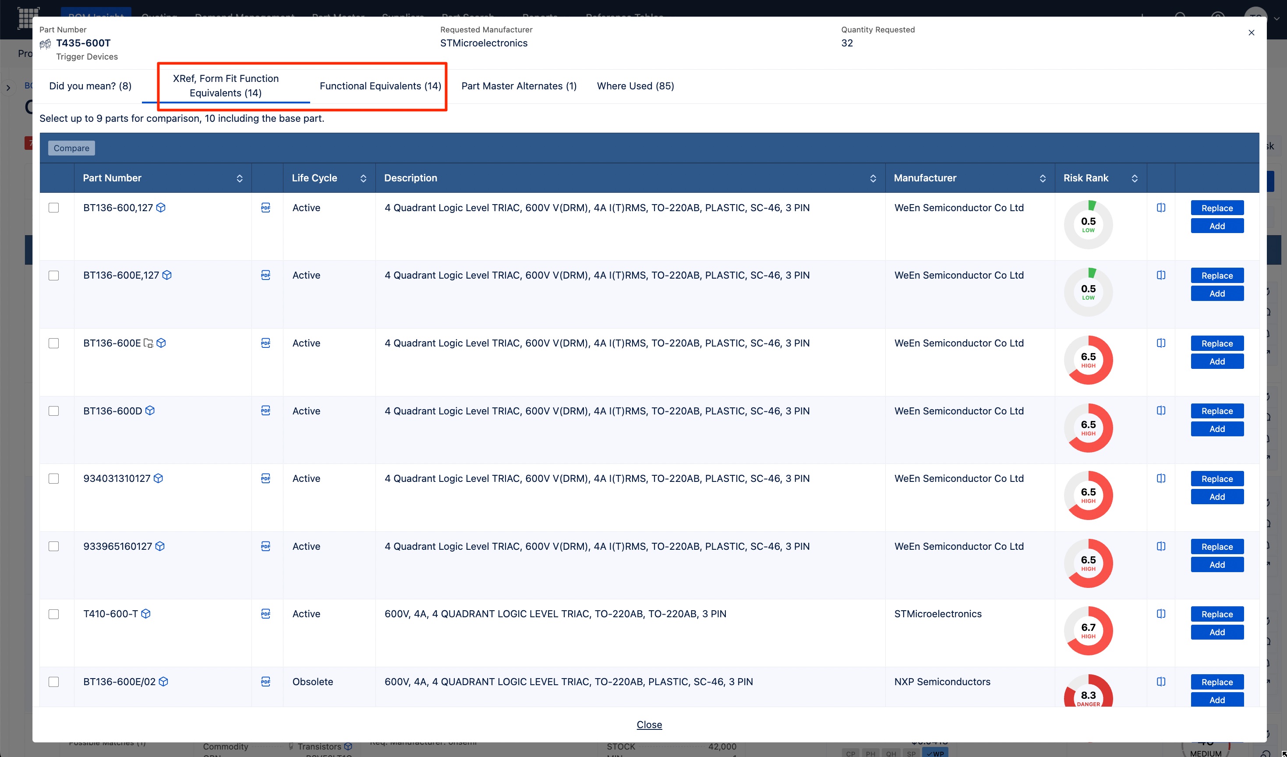Viewport: 1287px width, 757px height.
Task: Click Replace for T410-600-T
Action: click(x=1217, y=614)
